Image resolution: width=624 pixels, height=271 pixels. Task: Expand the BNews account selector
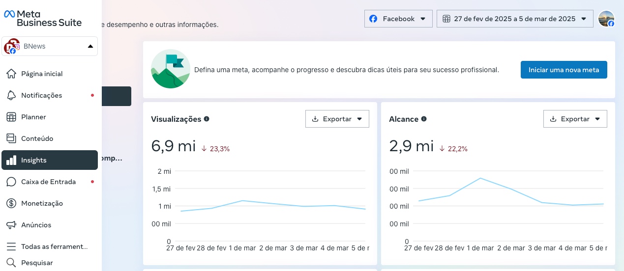coord(50,46)
